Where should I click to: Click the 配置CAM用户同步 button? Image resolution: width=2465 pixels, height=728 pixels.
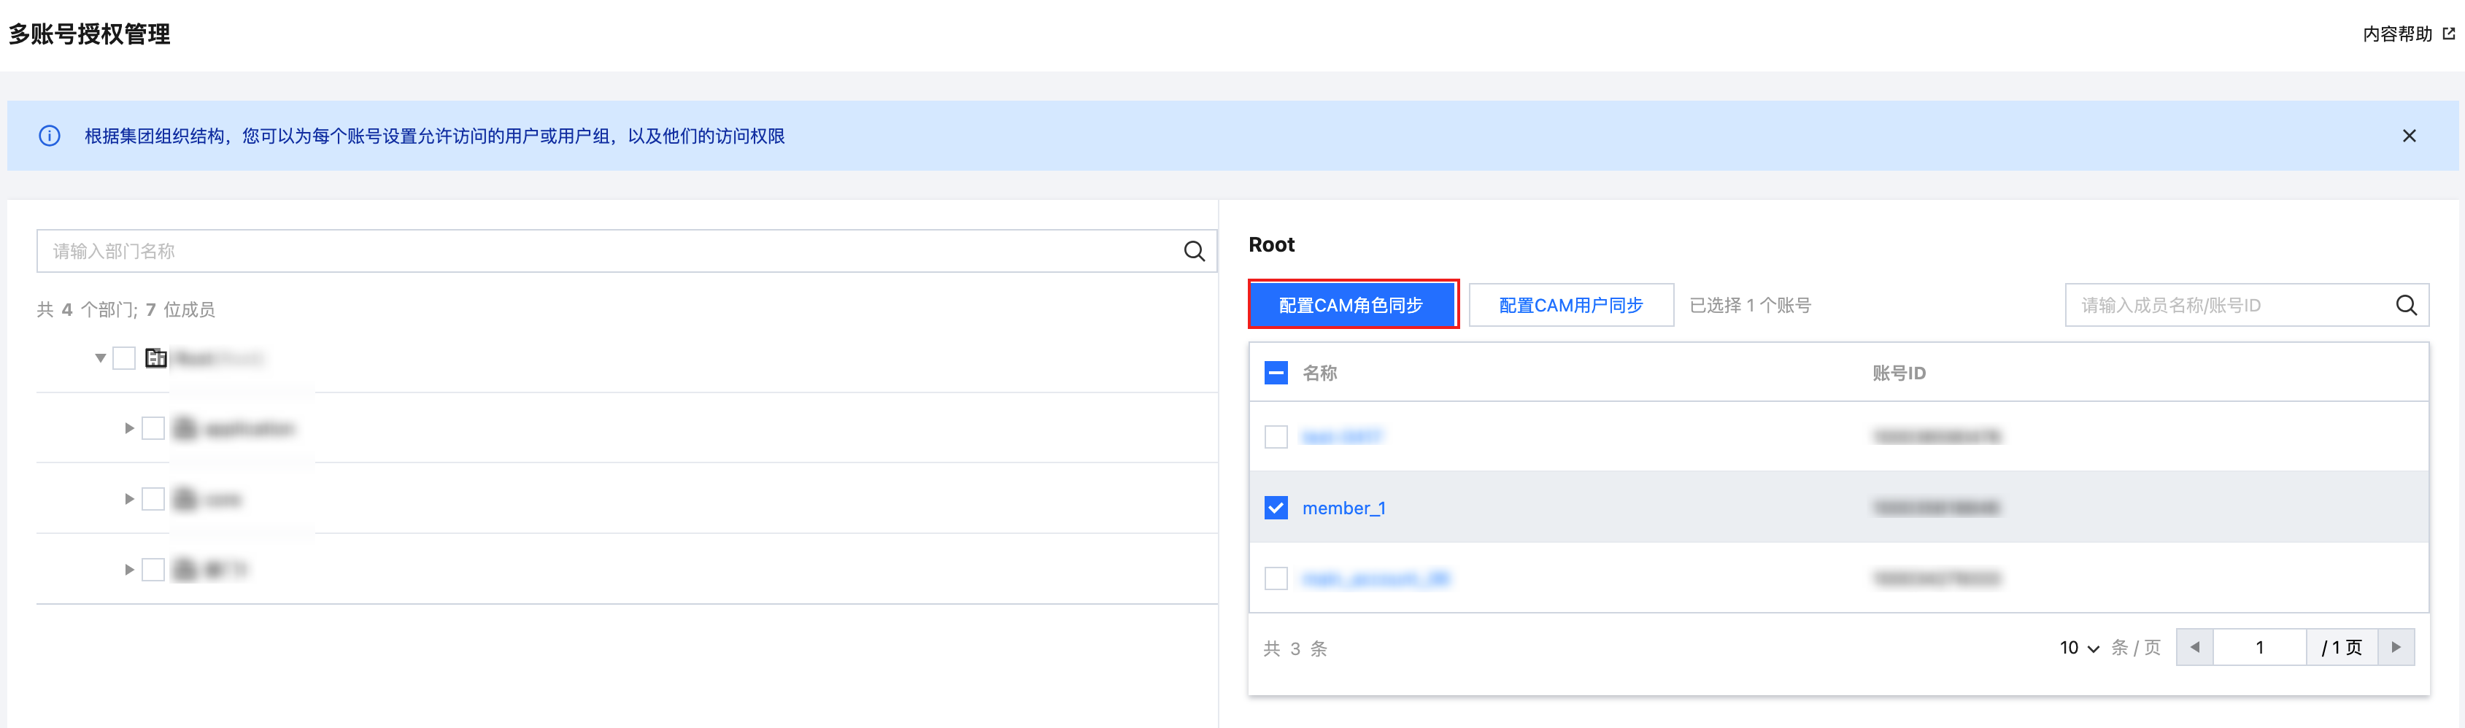click(x=1570, y=305)
